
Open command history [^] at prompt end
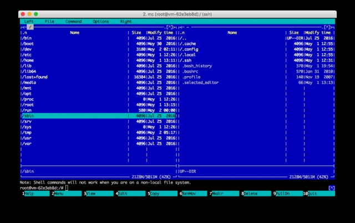[x=332, y=188]
